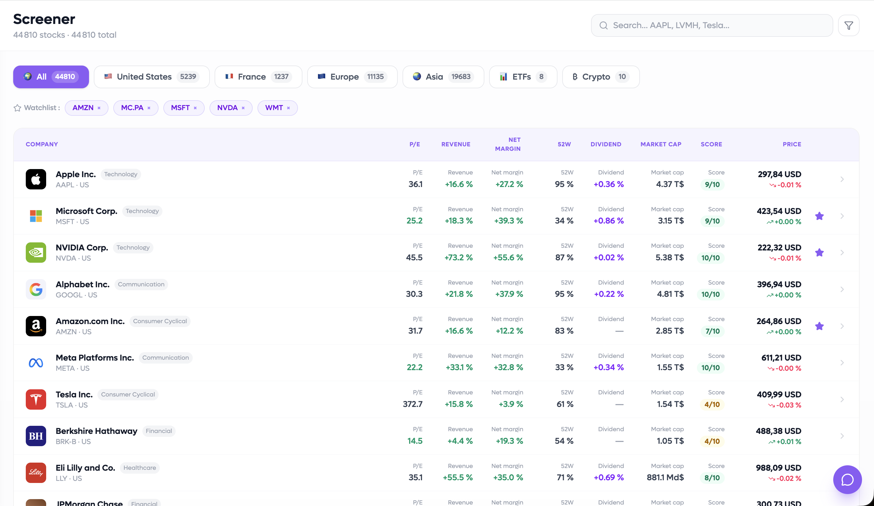Switch to the Asia tab

coord(443,77)
